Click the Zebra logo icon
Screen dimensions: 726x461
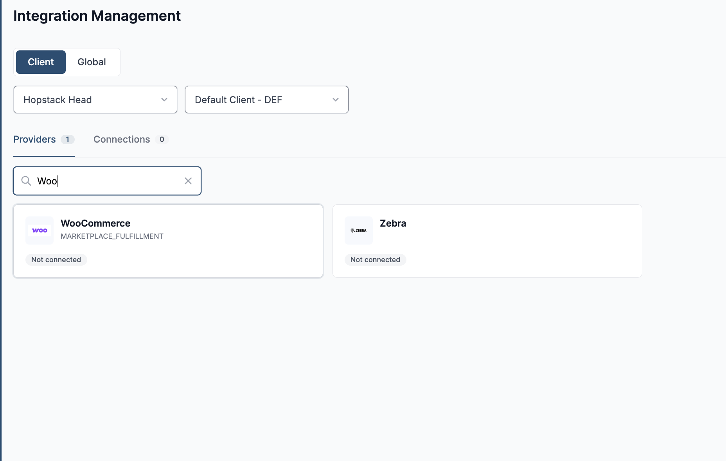click(359, 230)
